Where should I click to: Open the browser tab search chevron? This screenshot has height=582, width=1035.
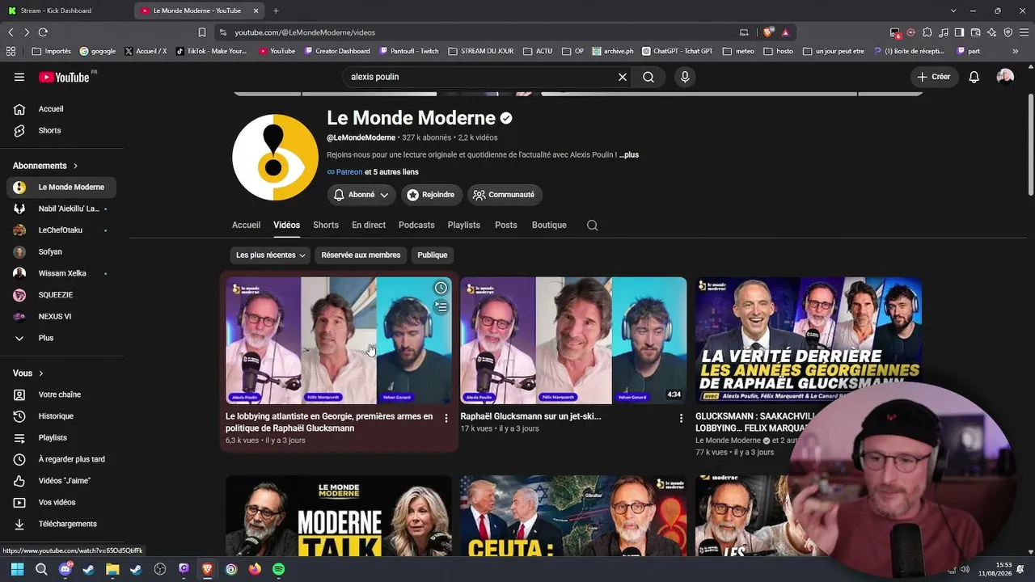(953, 11)
